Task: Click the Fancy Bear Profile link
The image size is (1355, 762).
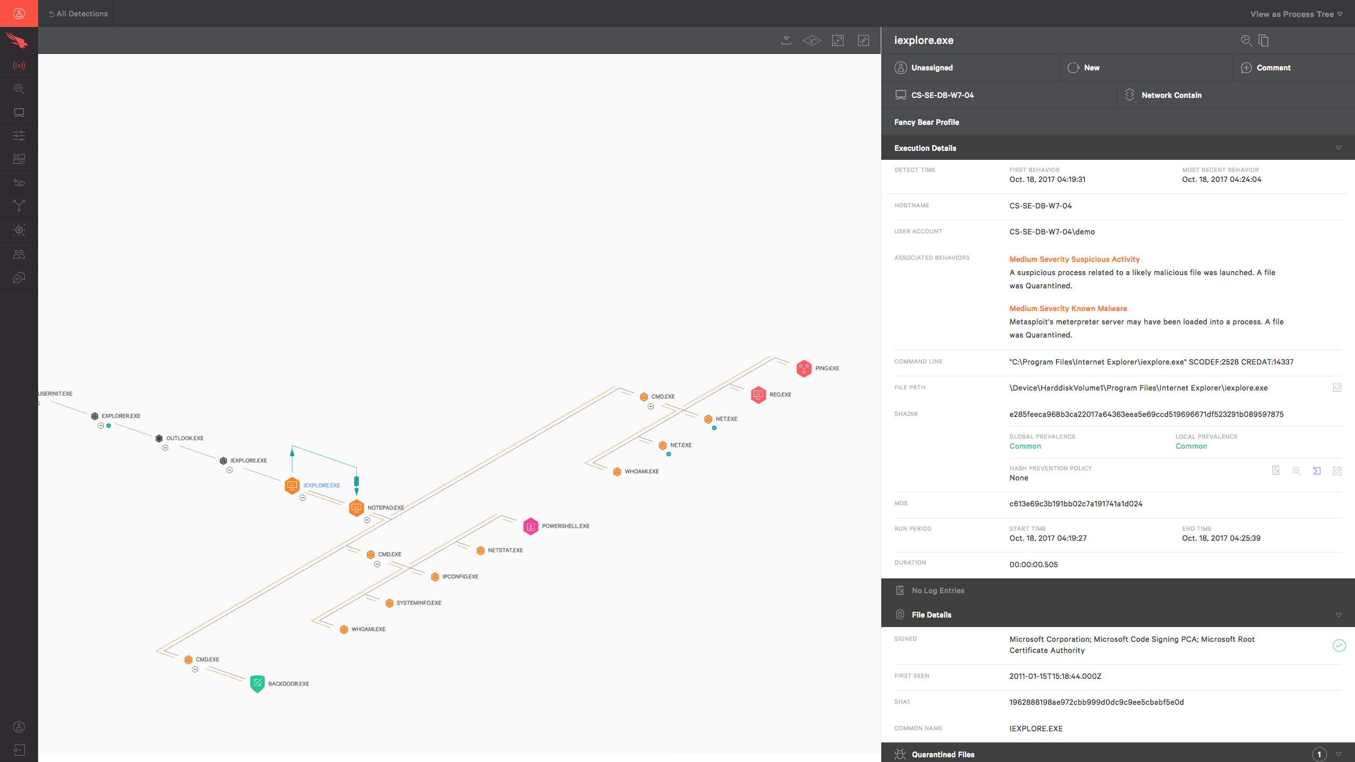Action: point(925,121)
